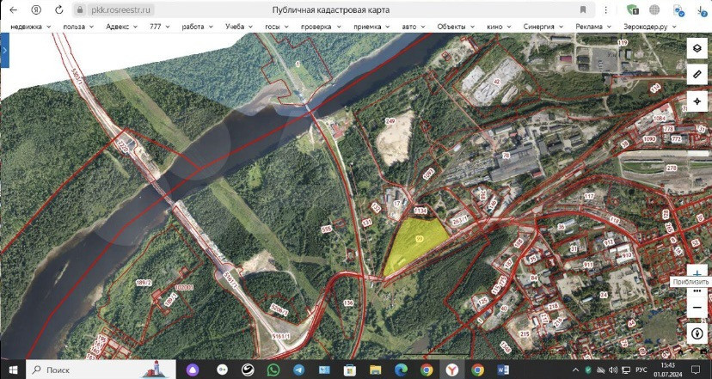The image size is (712, 379).
Task: Open File Explorer from the taskbar
Action: pyautogui.click(x=375, y=370)
